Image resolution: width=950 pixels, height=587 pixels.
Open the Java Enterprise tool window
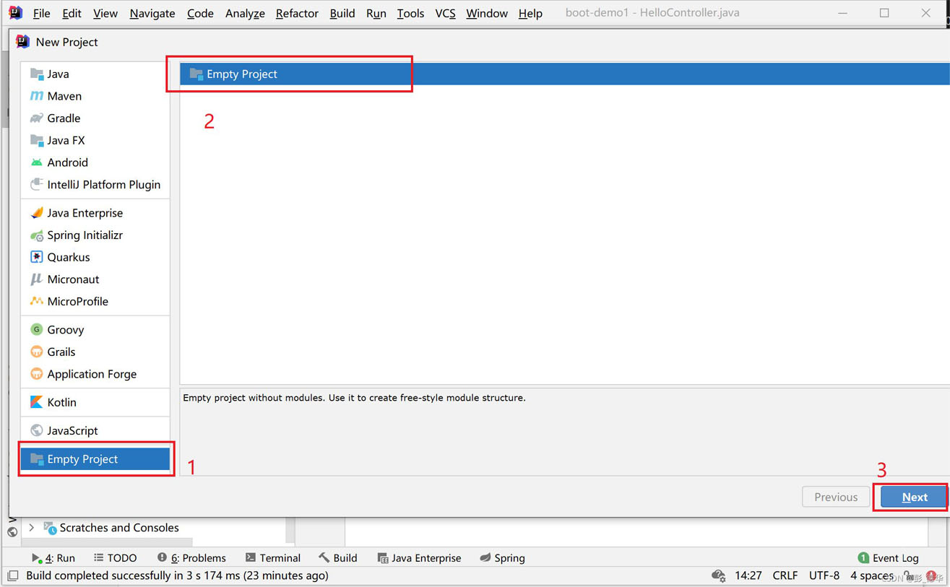coord(419,558)
